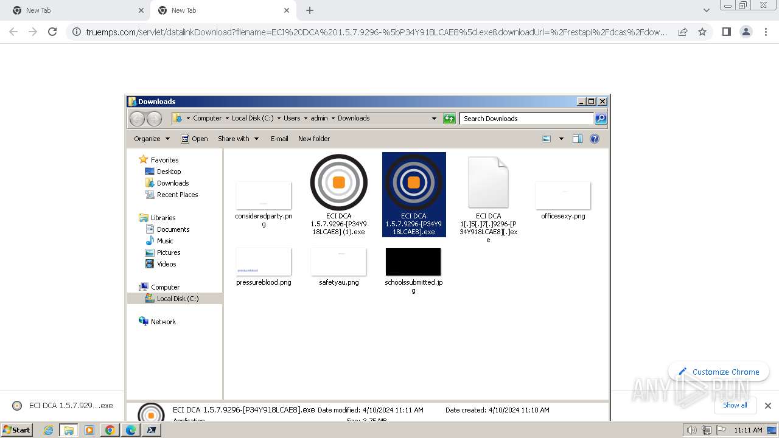The width and height of the screenshot is (779, 438).
Task: Select Downloads under Favorites
Action: click(x=167, y=183)
